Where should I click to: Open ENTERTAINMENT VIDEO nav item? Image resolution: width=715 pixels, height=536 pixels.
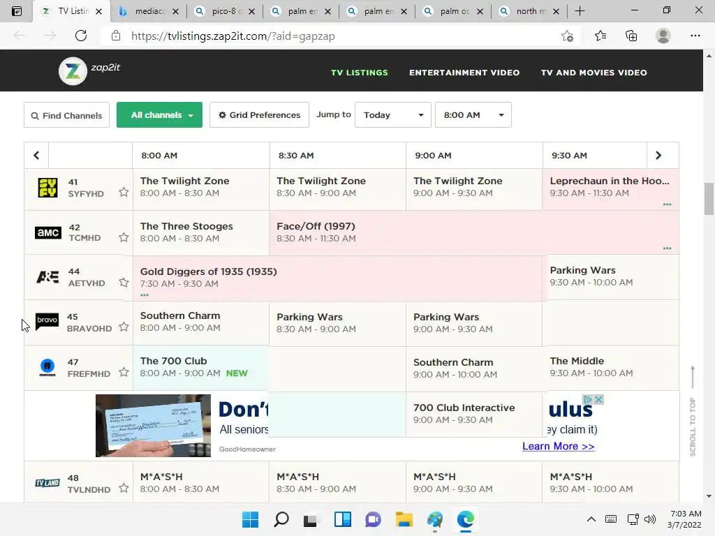[x=464, y=73]
